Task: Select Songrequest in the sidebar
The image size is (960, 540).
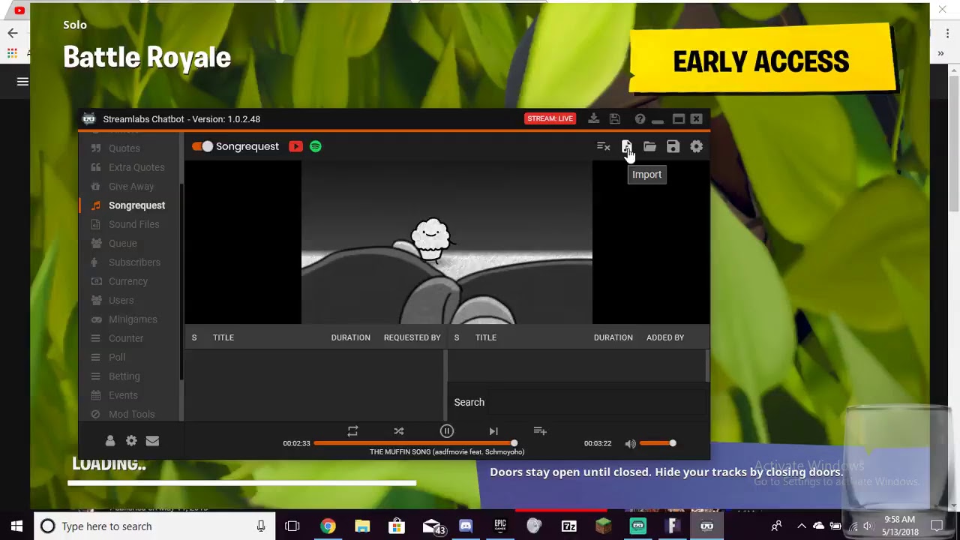Action: tap(136, 205)
